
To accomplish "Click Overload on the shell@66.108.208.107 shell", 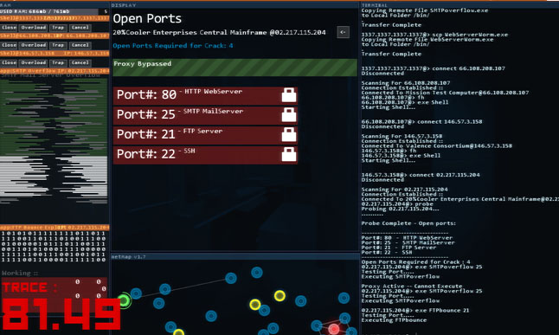I will [x=33, y=45].
